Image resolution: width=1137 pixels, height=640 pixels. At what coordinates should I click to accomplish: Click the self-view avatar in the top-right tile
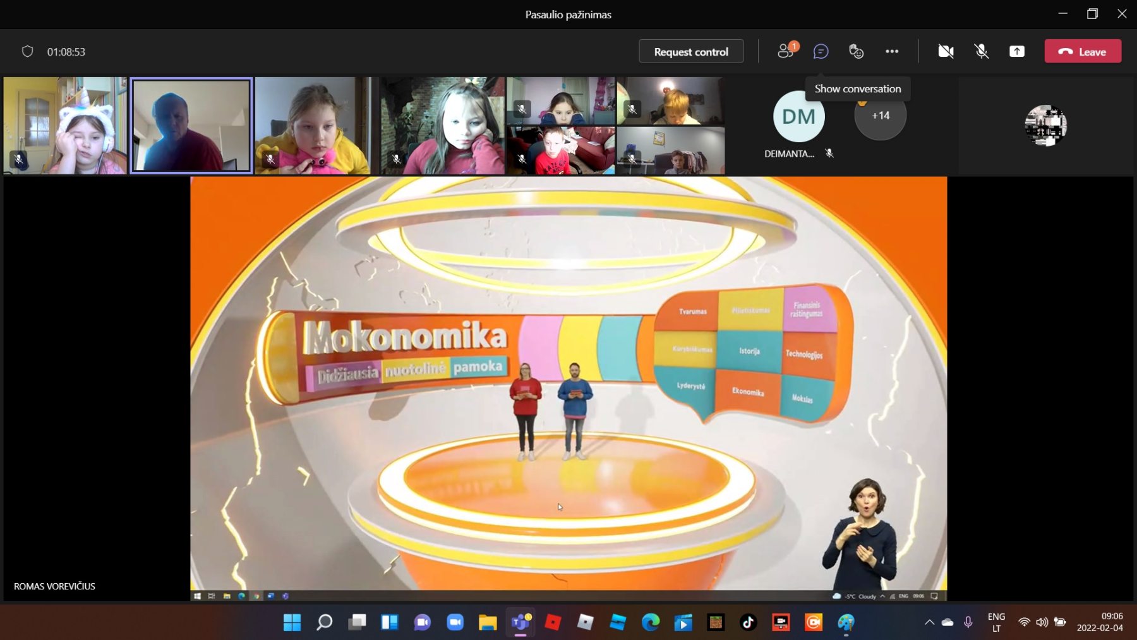[1045, 125]
